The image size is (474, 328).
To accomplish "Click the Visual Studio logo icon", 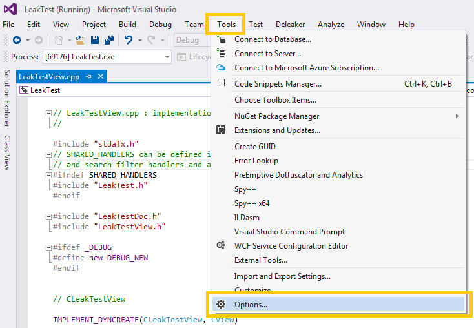I will pyautogui.click(x=10, y=9).
